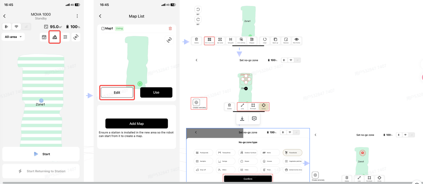Image resolution: width=423 pixels, height=184 pixels.
Task: Select Vegetable patches no-go zone type
Action: 293,161
